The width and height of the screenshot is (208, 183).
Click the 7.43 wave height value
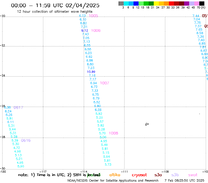[x=85, y=34]
